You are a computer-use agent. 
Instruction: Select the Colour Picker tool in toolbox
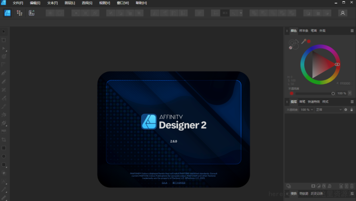(x=4, y=189)
